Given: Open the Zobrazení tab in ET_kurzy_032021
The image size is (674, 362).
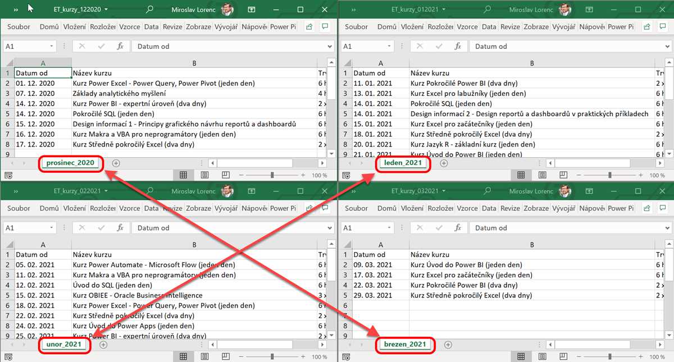Looking at the screenshot, I should coord(536,208).
